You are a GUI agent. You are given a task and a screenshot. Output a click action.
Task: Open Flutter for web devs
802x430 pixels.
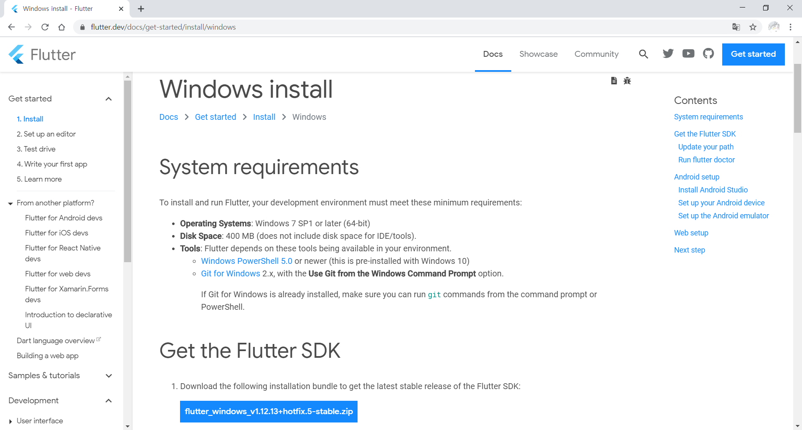(58, 274)
